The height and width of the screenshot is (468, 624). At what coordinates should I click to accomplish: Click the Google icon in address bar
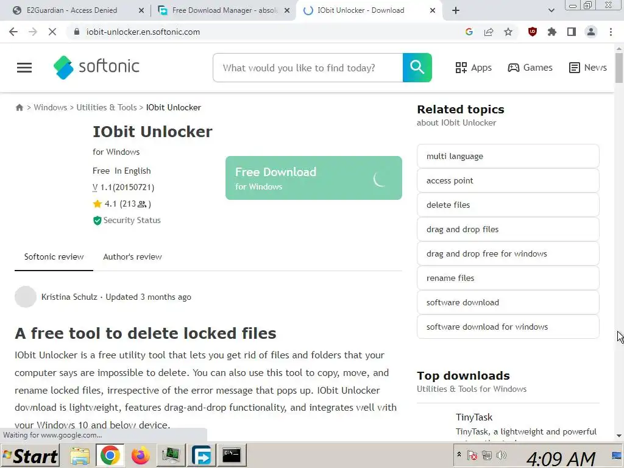tap(469, 32)
